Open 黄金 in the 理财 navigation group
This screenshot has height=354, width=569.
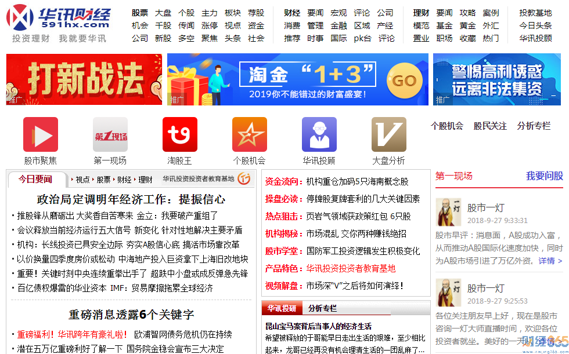pos(467,25)
